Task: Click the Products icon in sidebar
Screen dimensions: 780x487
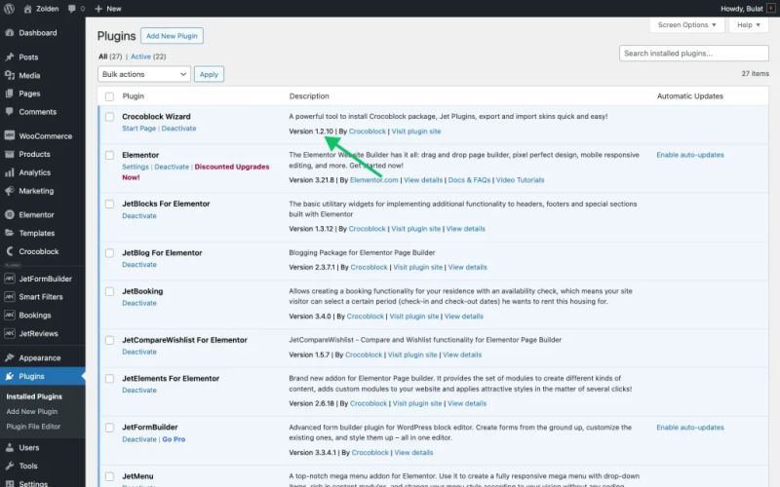Action: (x=10, y=154)
